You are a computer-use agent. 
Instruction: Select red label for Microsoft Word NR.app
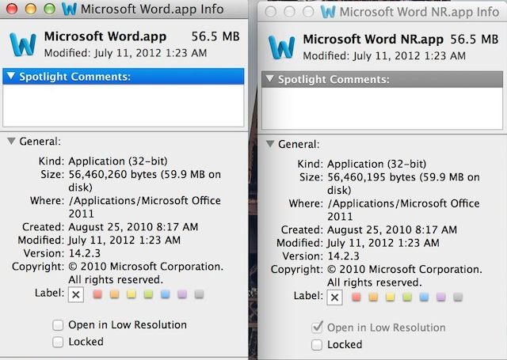pos(356,297)
